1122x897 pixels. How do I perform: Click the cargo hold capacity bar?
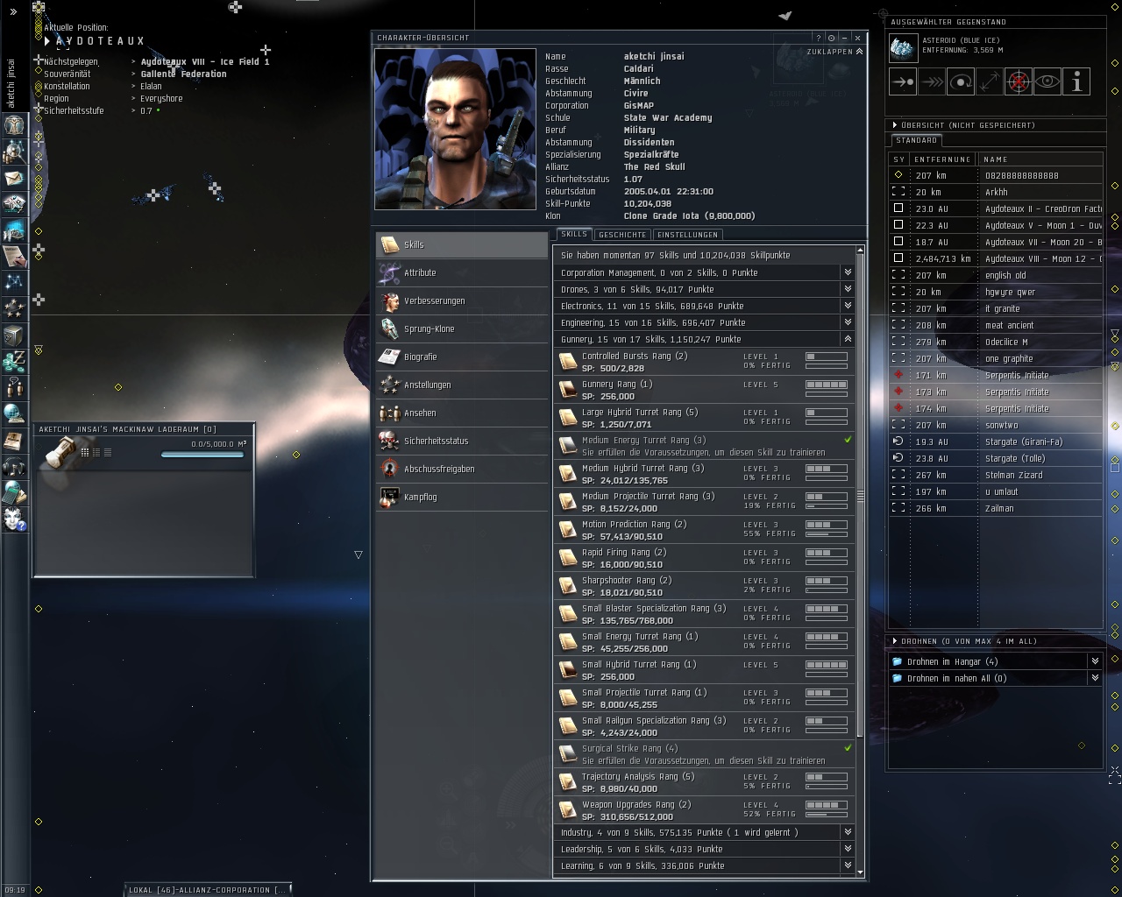[204, 455]
